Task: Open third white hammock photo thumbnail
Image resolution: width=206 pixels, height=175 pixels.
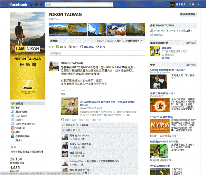Action: pyautogui.click(x=97, y=30)
